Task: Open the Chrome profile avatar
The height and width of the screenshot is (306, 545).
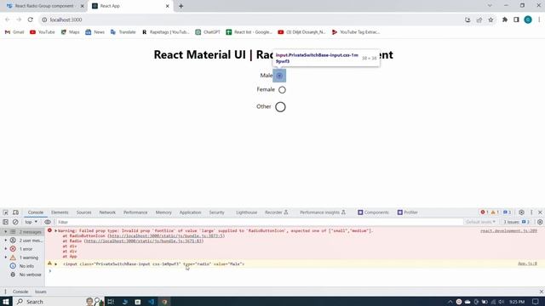Action: pyautogui.click(x=528, y=20)
